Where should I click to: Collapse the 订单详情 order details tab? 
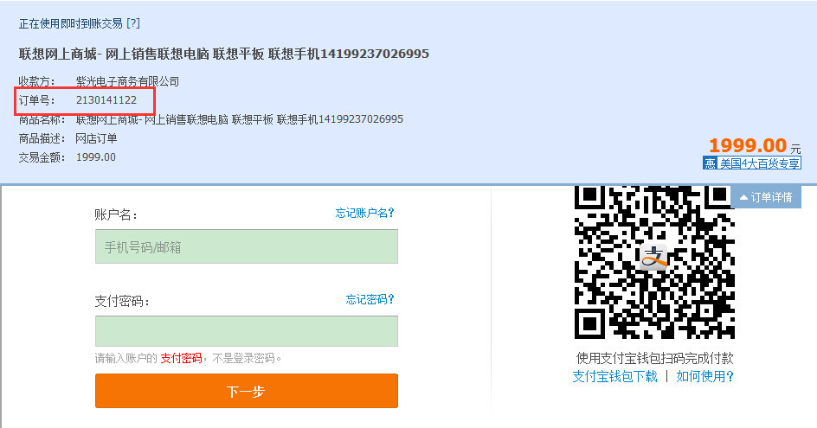pos(766,197)
